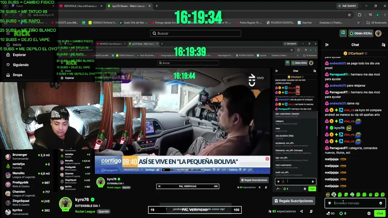This screenshot has height=218, width=388.
Task: Click the Ask Gemini button
Action: [347, 6]
